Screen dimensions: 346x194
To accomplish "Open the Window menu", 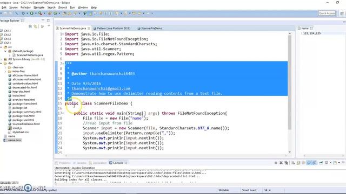I will pyautogui.click(x=83, y=8).
